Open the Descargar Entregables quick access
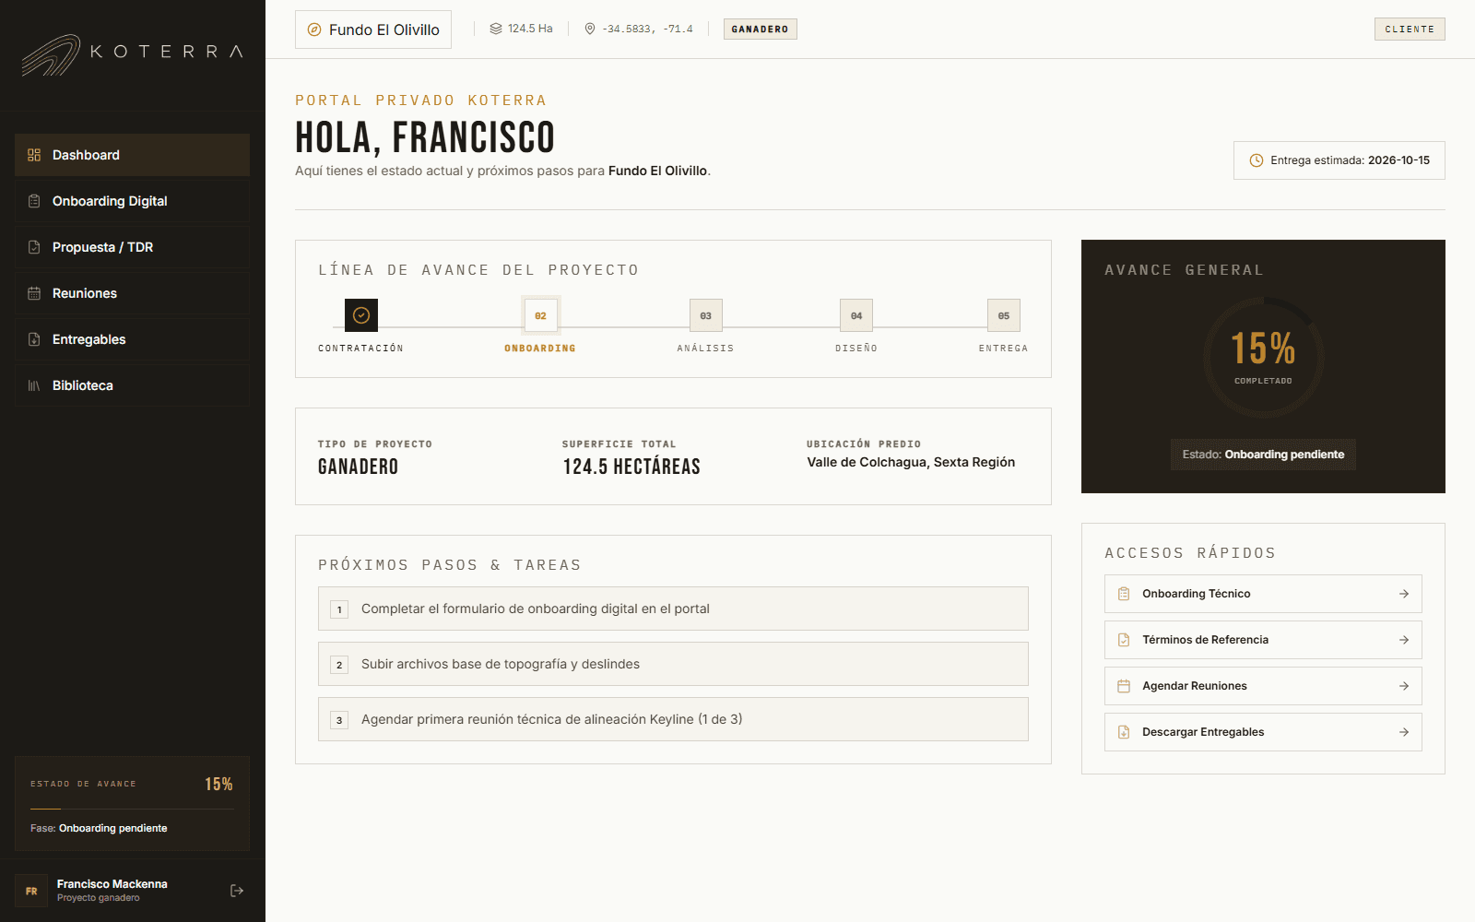Image resolution: width=1475 pixels, height=922 pixels. (1263, 732)
